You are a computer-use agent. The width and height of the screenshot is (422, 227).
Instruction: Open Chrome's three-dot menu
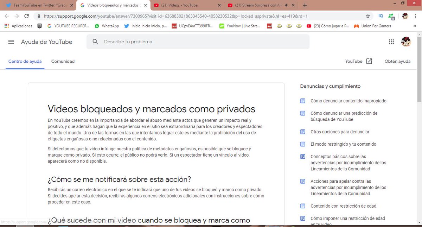click(416, 16)
